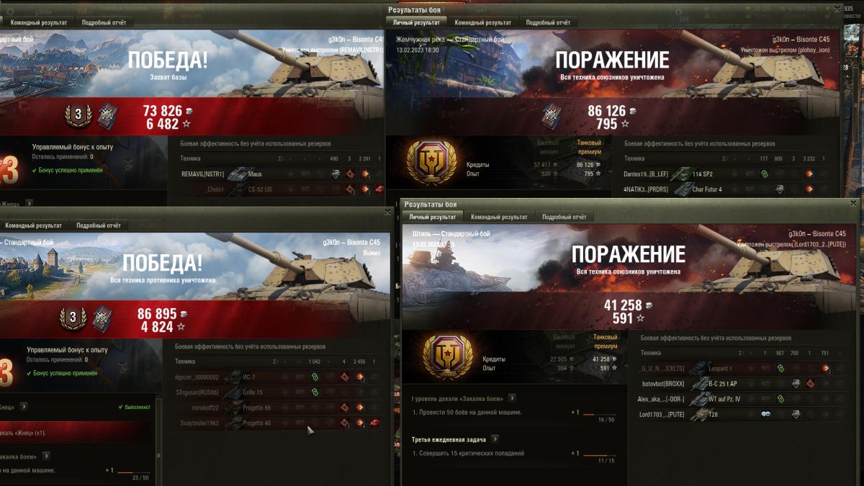864x486 pixels.
Task: Select Личный результат tab in Штиль window
Action: [x=432, y=217]
